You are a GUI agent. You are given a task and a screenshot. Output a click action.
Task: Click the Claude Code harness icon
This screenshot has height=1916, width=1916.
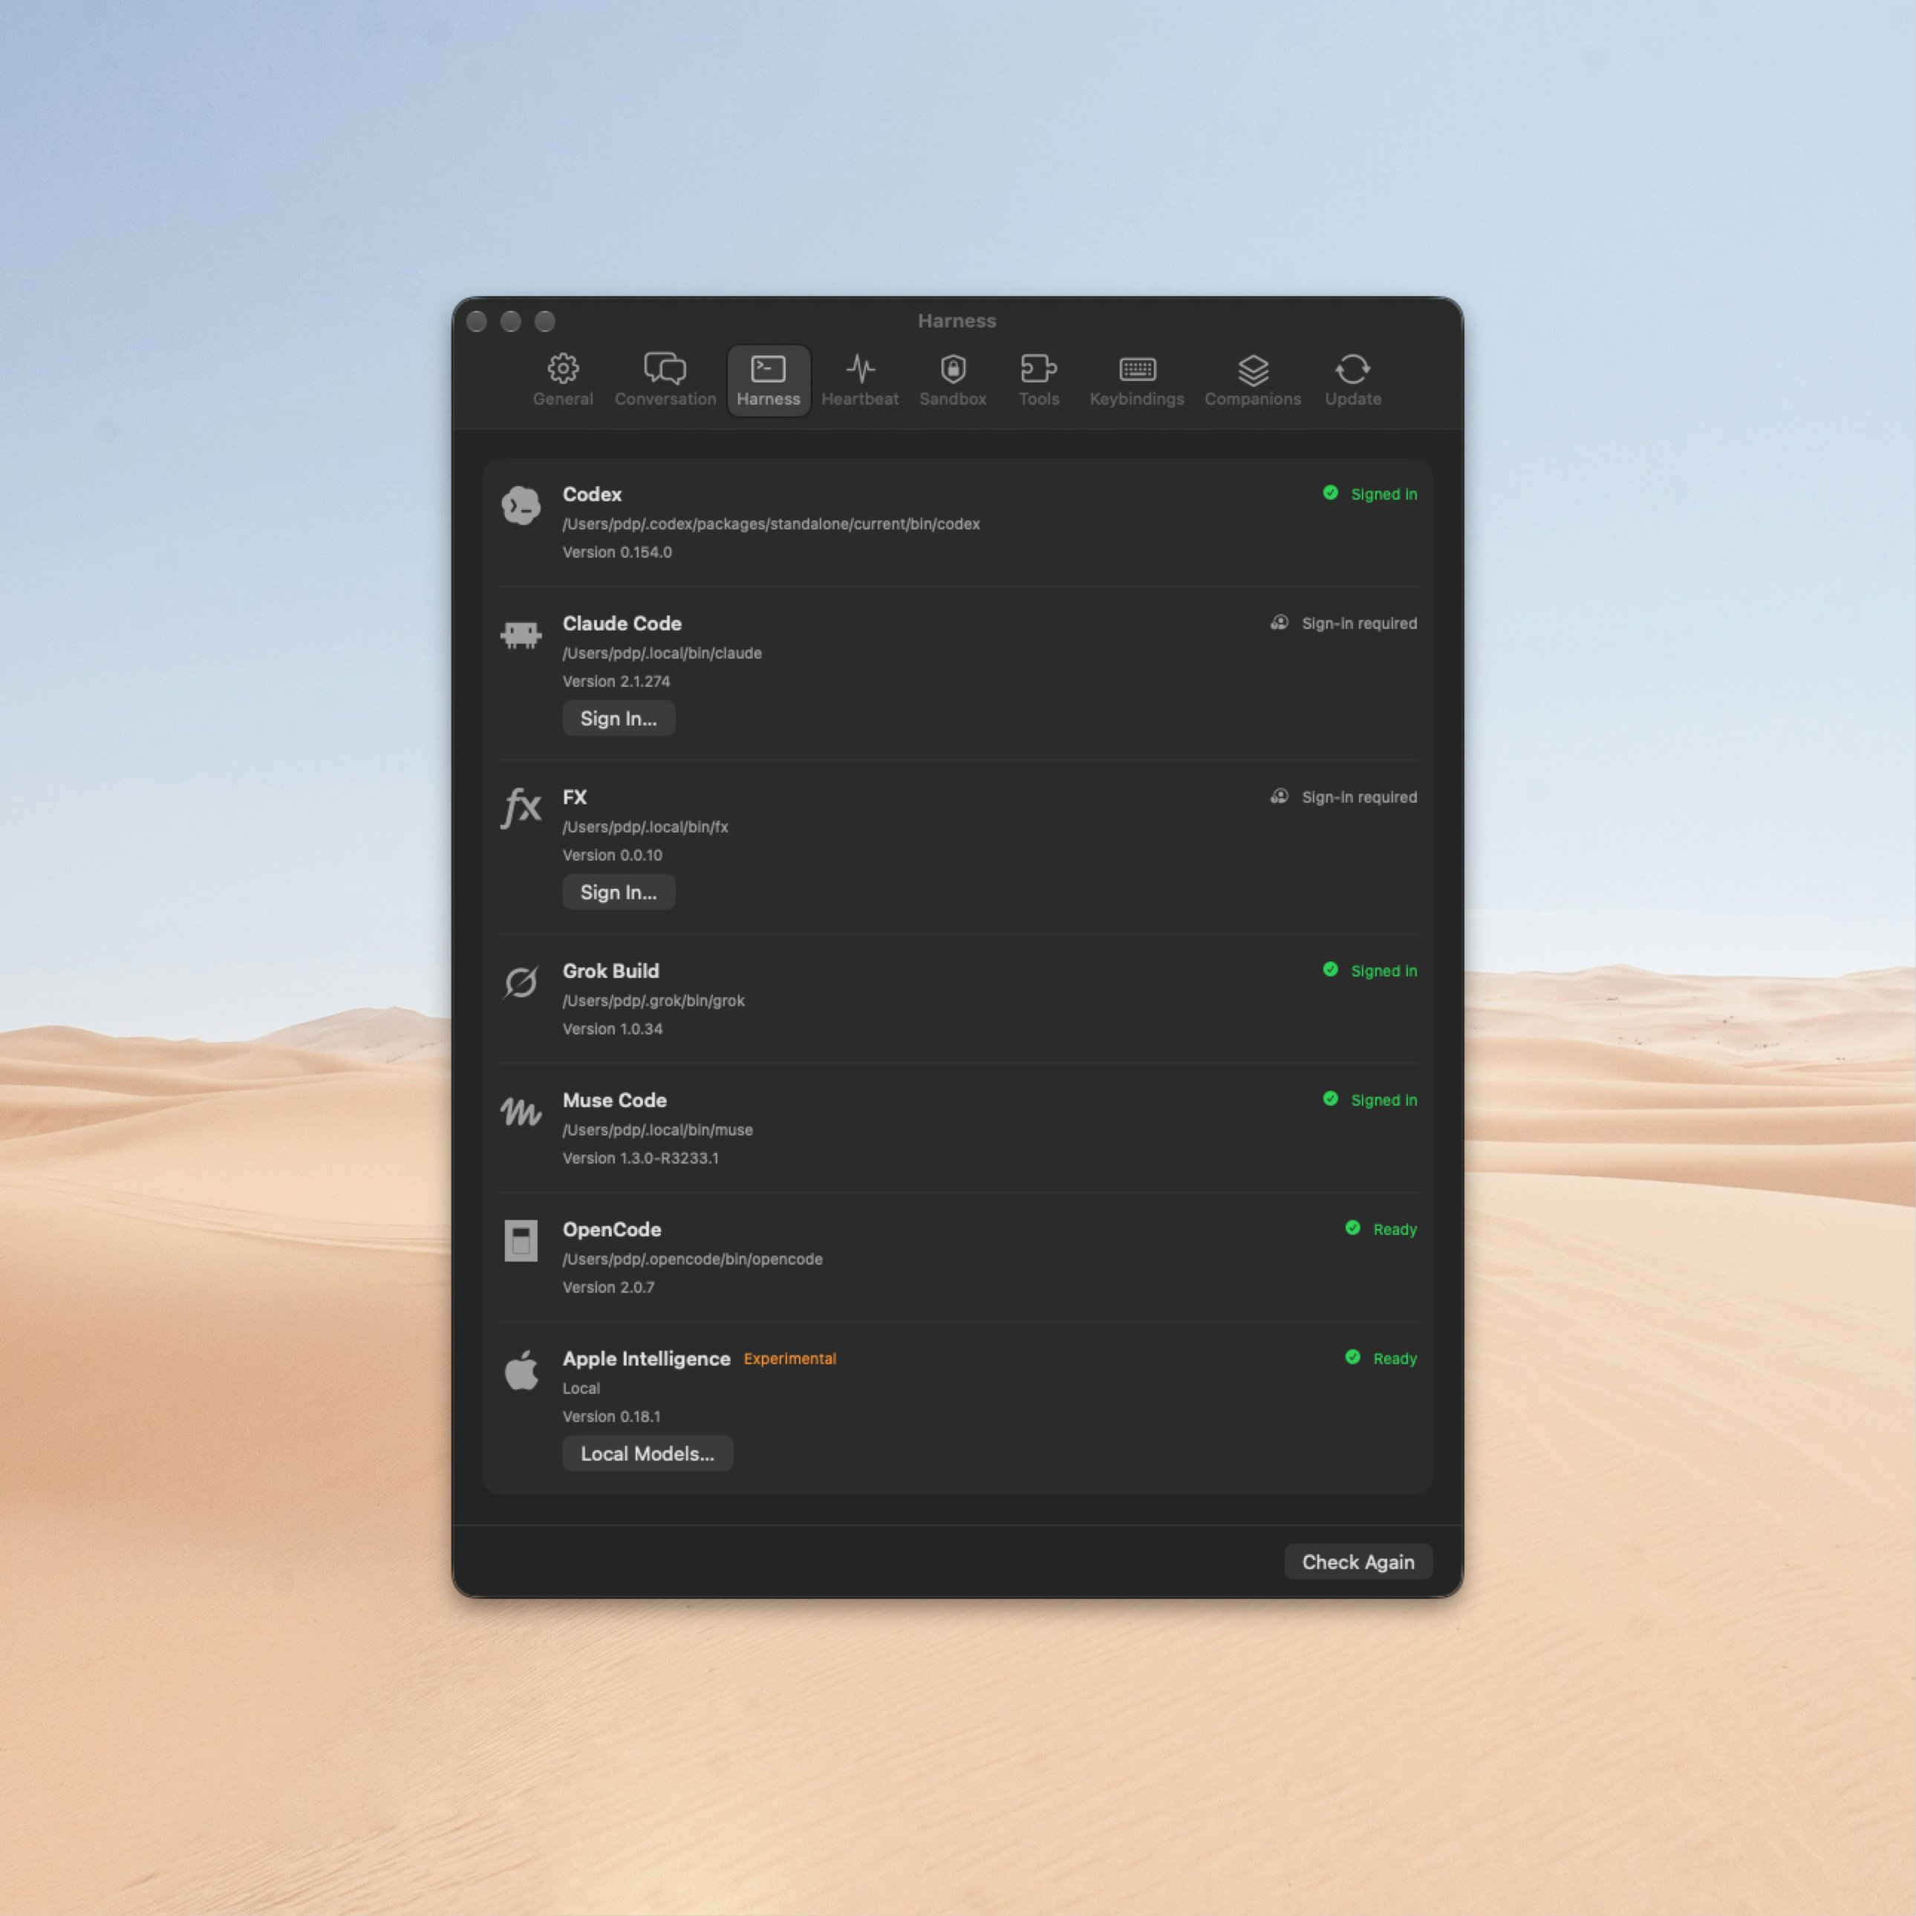(x=521, y=635)
